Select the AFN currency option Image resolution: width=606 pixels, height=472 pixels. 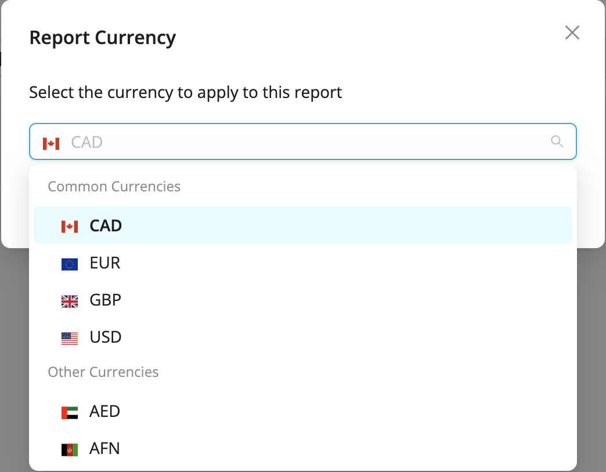(104, 449)
